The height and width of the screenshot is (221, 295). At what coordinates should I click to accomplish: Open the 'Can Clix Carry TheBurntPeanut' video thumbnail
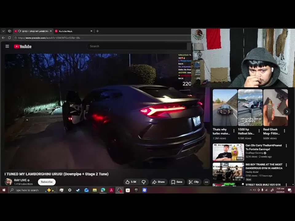[x=228, y=153]
